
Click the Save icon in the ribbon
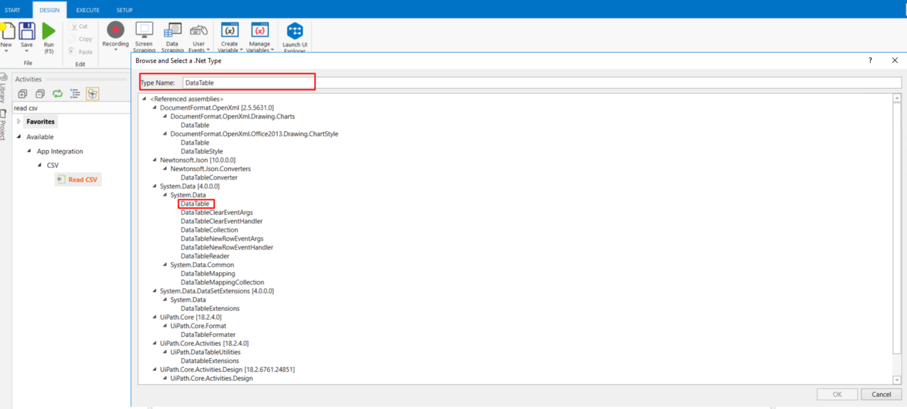point(27,33)
